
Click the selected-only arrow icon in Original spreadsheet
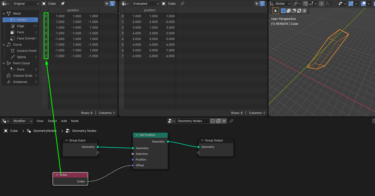(107, 4)
